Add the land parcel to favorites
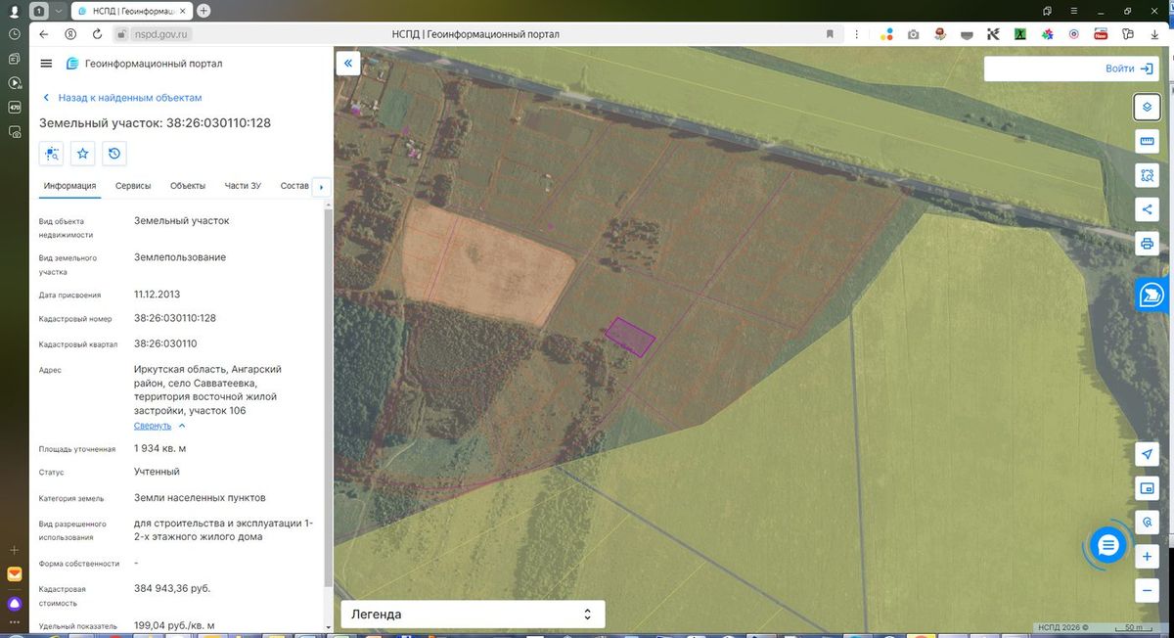This screenshot has height=638, width=1174. pyautogui.click(x=83, y=154)
